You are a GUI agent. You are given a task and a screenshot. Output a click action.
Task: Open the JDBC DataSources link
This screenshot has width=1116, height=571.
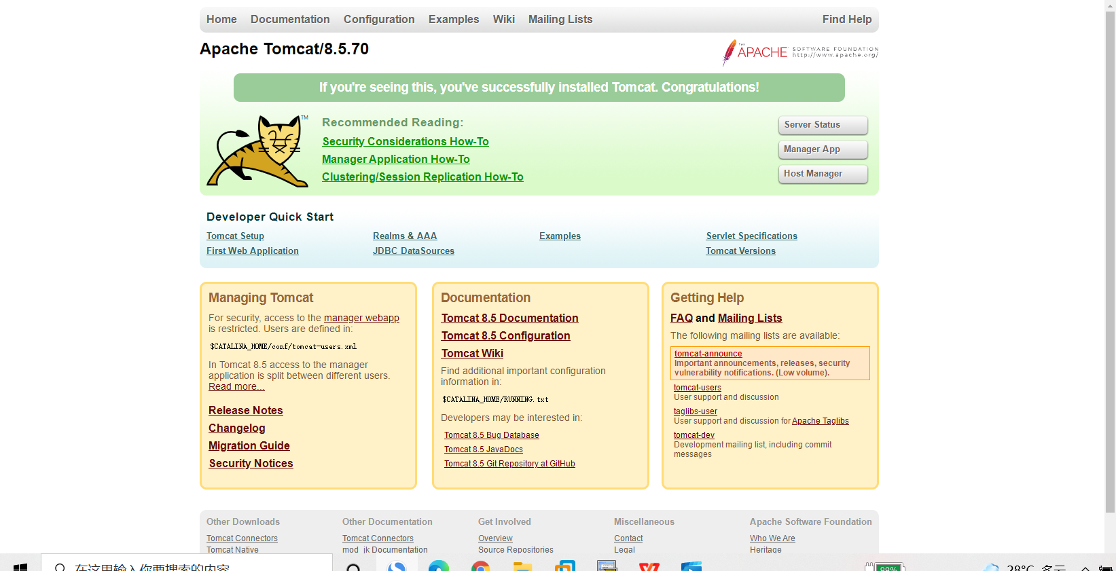tap(414, 251)
